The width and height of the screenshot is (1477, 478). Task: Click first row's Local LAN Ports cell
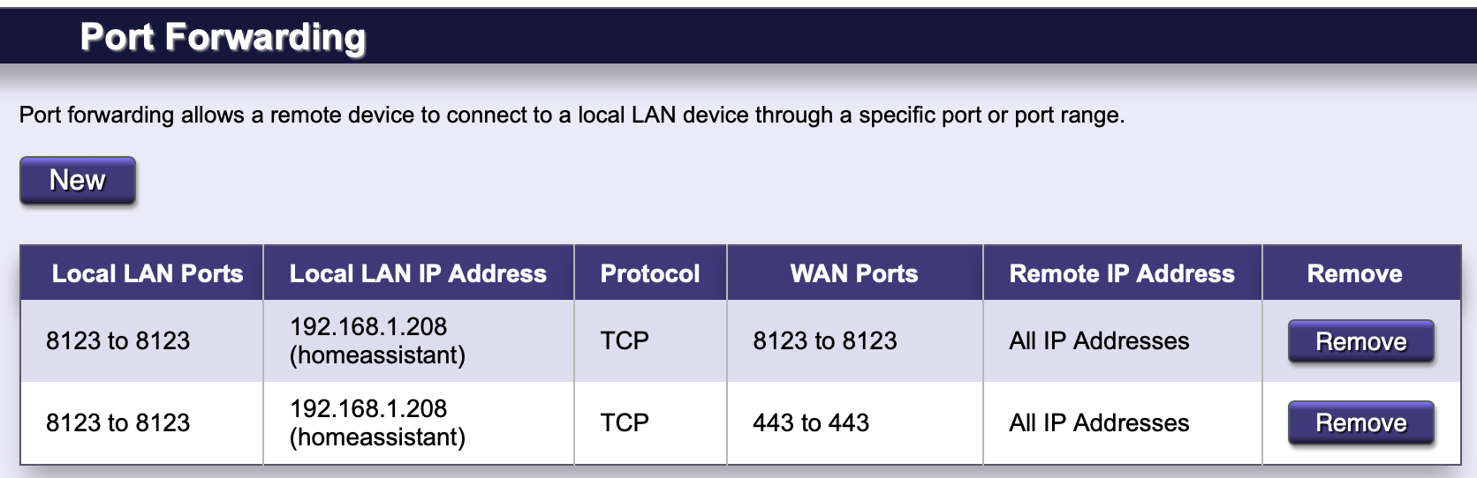click(x=142, y=340)
